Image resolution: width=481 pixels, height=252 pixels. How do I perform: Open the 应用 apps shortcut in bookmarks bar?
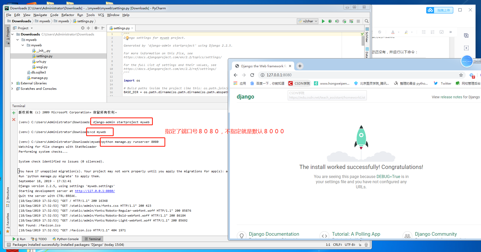[240, 83]
